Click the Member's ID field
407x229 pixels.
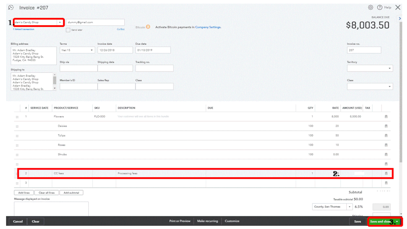coord(79,86)
